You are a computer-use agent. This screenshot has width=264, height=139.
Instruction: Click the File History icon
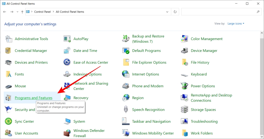(185, 62)
